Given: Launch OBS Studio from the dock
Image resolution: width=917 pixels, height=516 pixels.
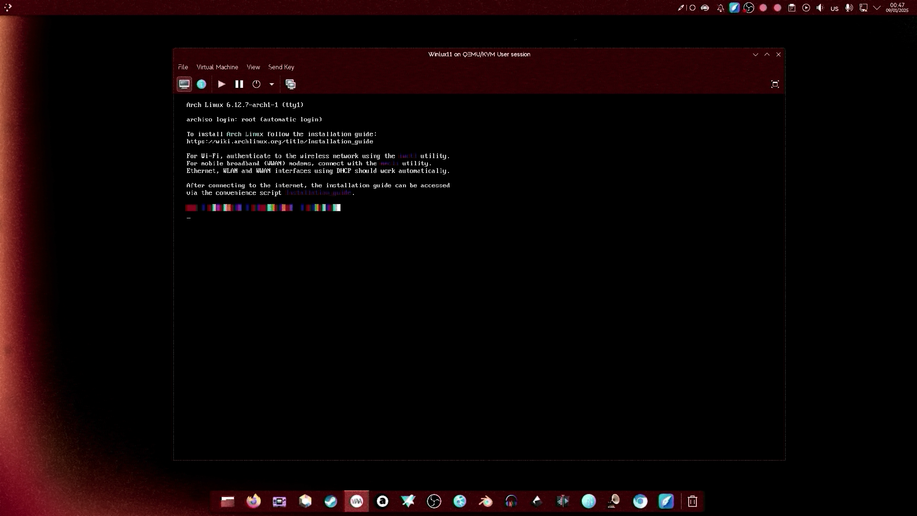Looking at the screenshot, I should click(434, 501).
